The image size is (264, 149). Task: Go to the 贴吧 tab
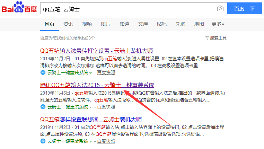click(x=162, y=24)
